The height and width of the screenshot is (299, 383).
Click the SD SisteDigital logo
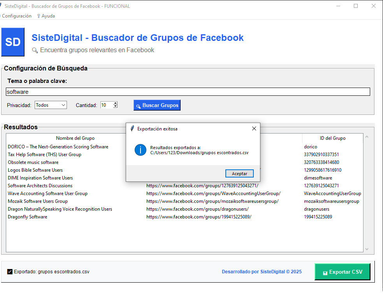click(13, 42)
